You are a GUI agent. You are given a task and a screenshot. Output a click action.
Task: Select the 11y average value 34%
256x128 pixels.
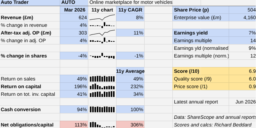(130, 94)
